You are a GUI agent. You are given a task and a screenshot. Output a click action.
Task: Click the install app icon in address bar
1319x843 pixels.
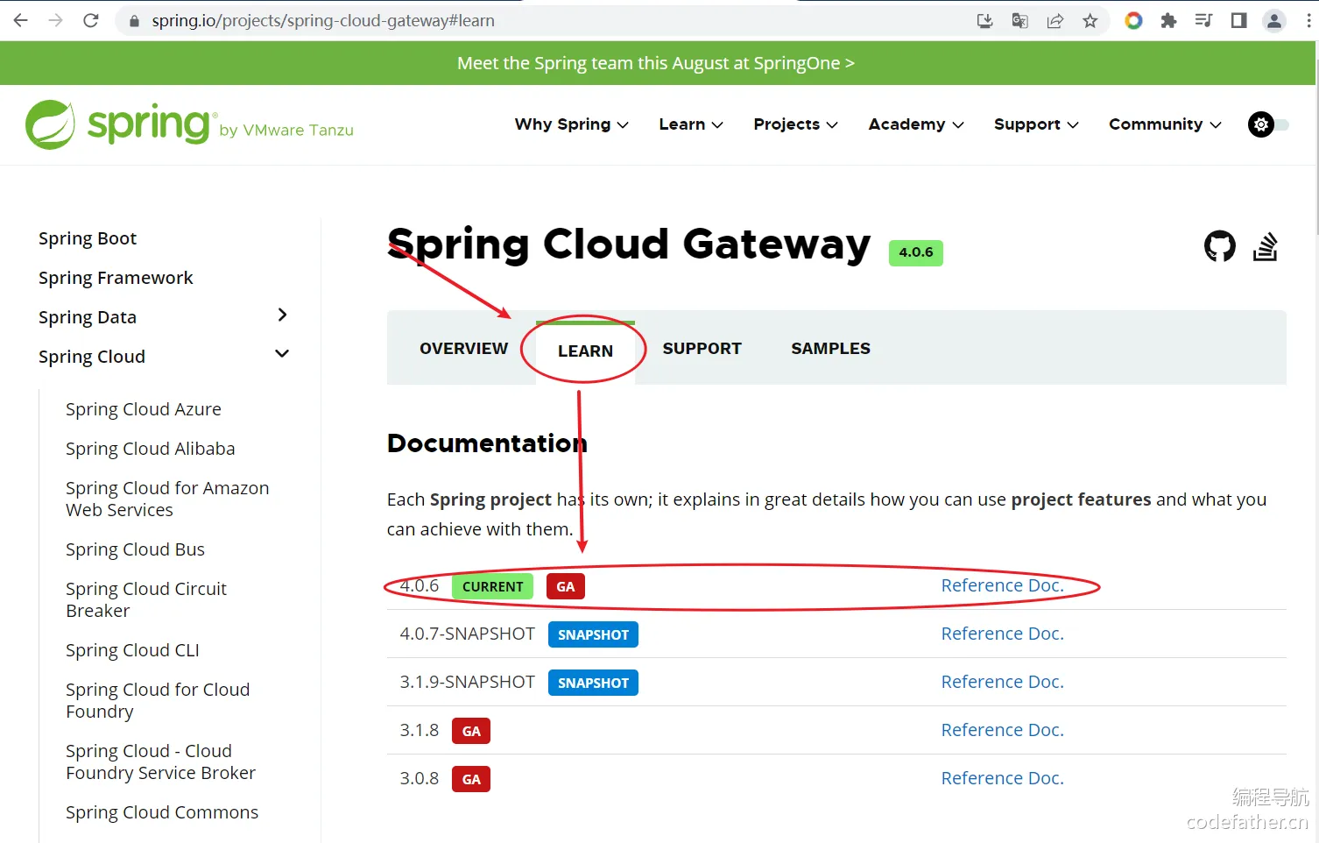tap(985, 21)
